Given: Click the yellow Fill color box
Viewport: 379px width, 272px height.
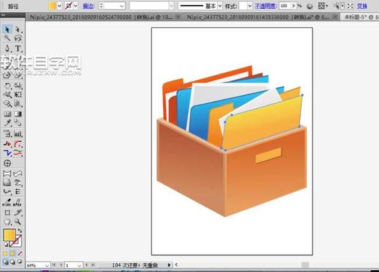Looking at the screenshot, I should pos(9,235).
